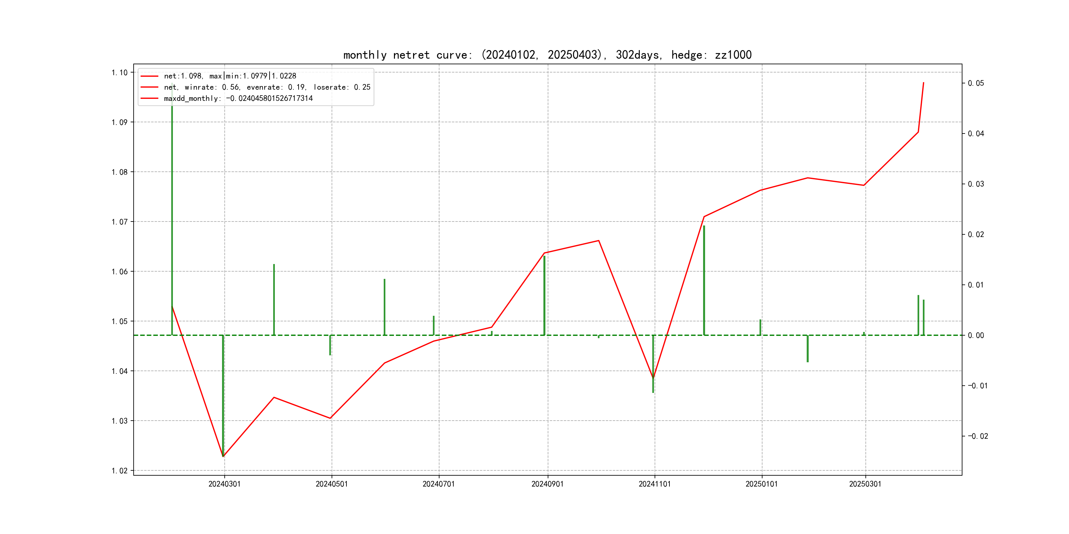Viewport: 1069px width, 534px height.
Task: Click the 20250301 x-axis date label
Action: [x=865, y=484]
